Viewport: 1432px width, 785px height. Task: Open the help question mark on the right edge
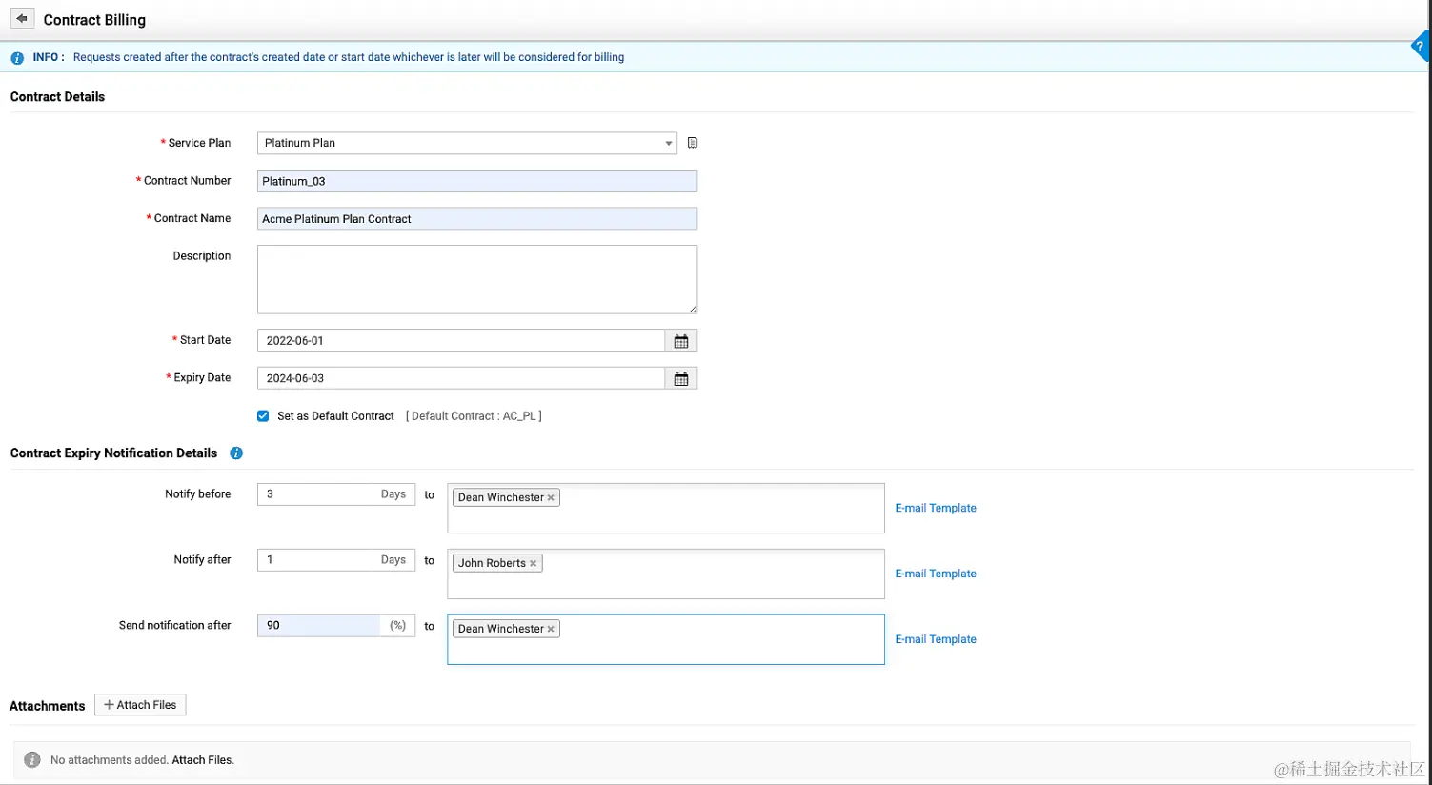(x=1420, y=46)
